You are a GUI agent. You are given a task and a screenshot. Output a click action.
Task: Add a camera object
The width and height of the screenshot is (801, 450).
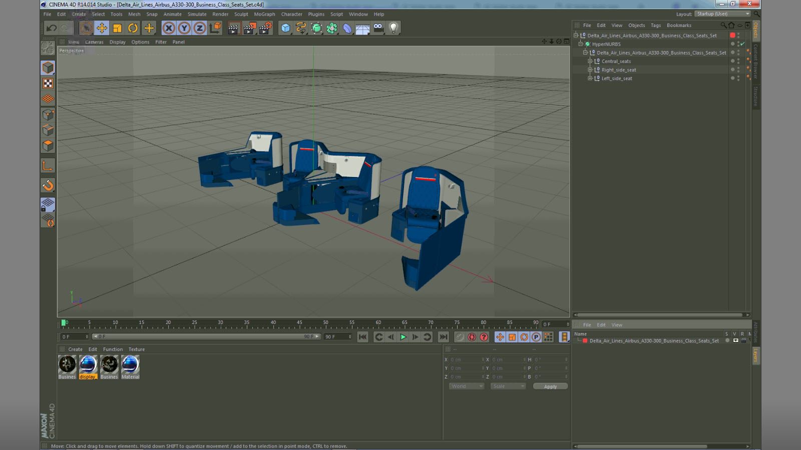[x=378, y=28]
